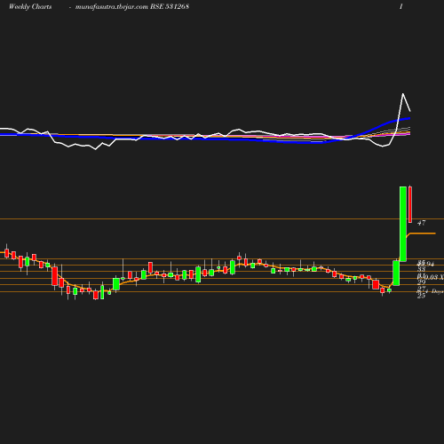The width and height of the screenshot is (444, 444).
Task: Select the "33" price level label
Action: point(421,269)
